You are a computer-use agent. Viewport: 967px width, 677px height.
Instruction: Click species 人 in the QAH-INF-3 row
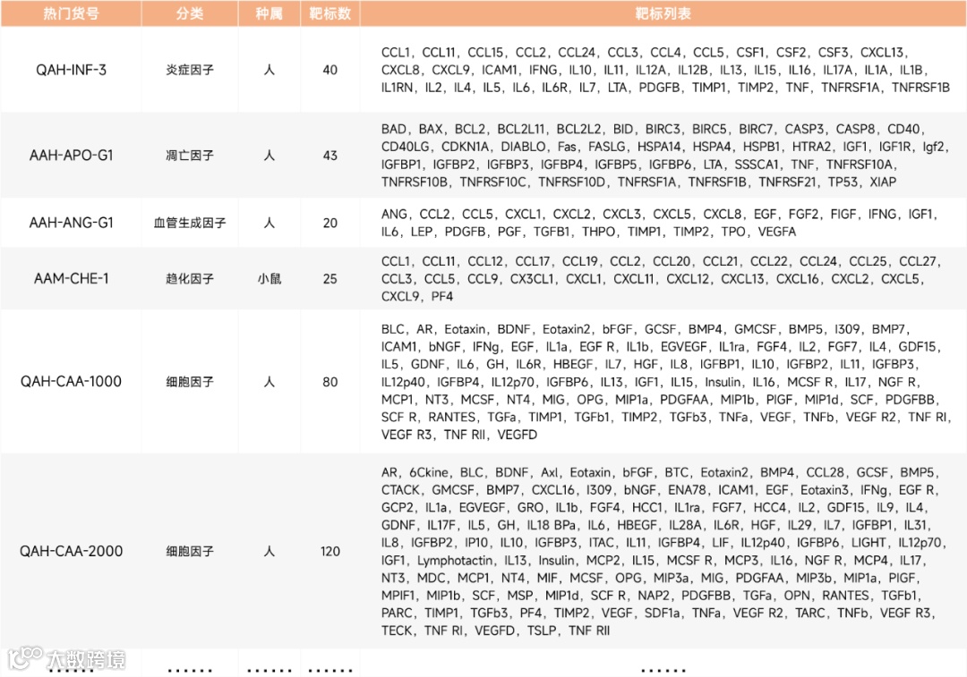tap(269, 70)
